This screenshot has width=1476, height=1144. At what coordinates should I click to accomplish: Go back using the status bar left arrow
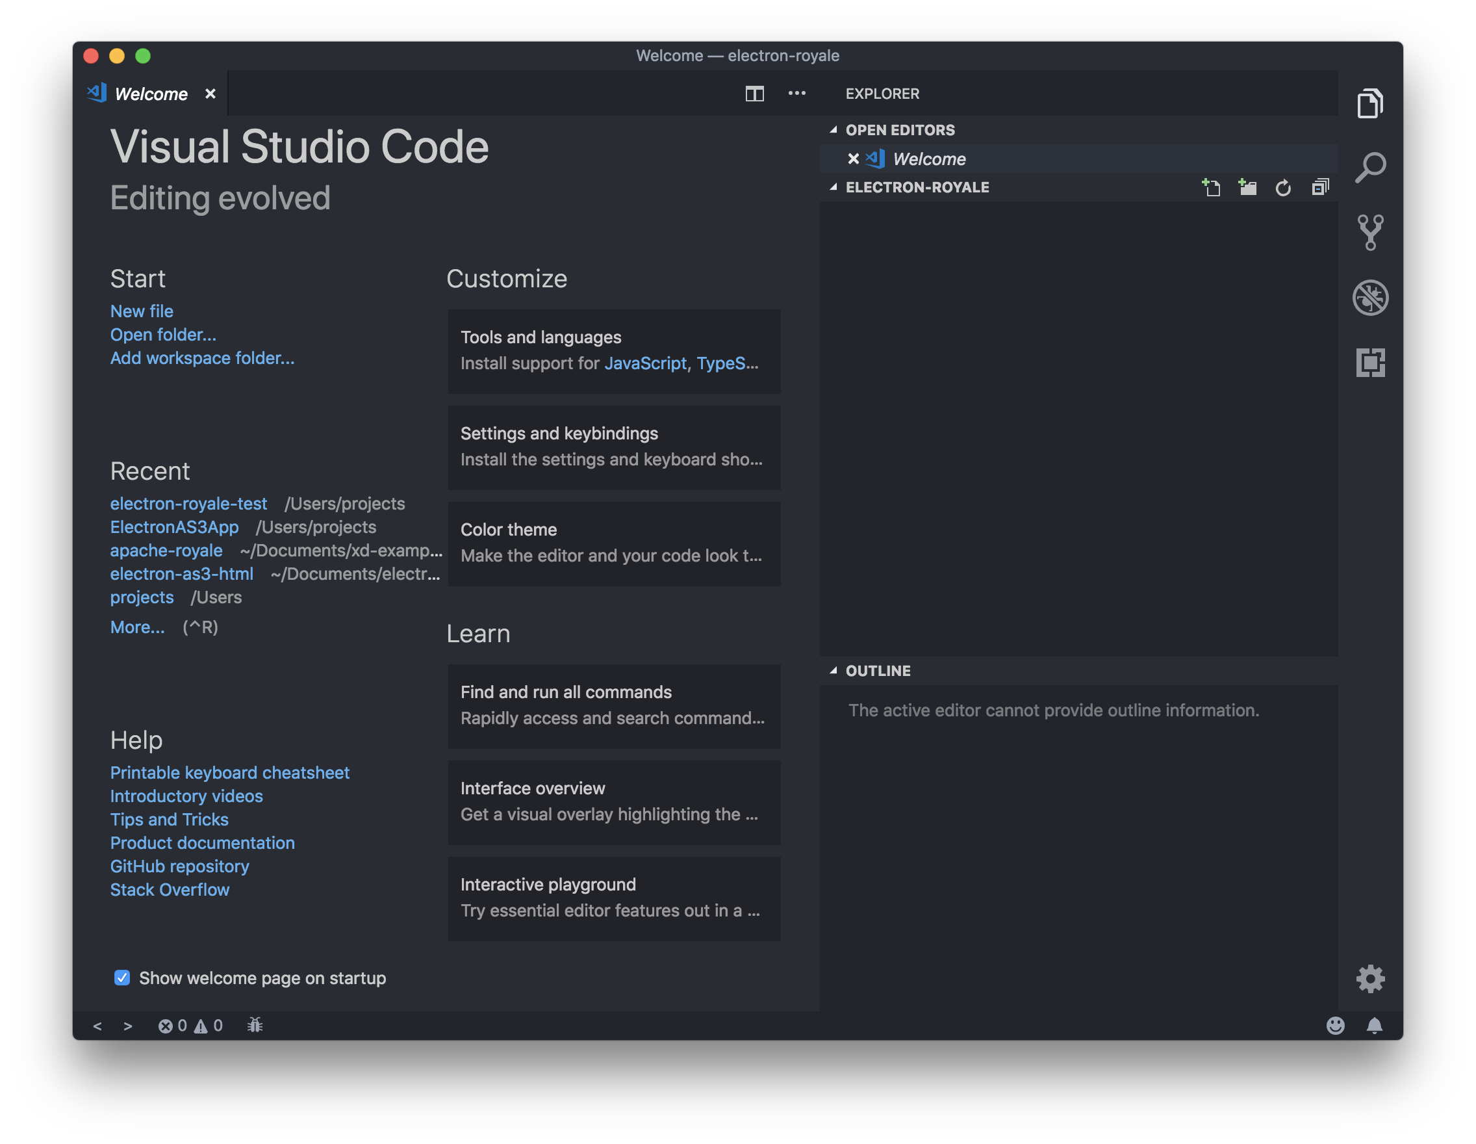click(97, 1026)
